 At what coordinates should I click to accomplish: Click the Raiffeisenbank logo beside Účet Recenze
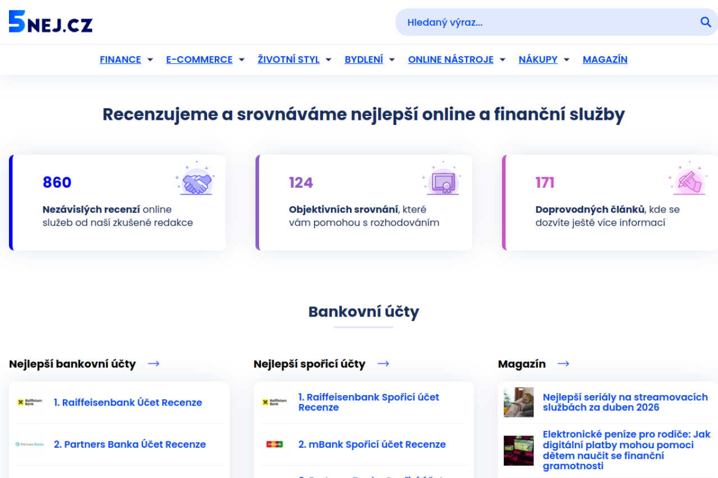(x=30, y=402)
